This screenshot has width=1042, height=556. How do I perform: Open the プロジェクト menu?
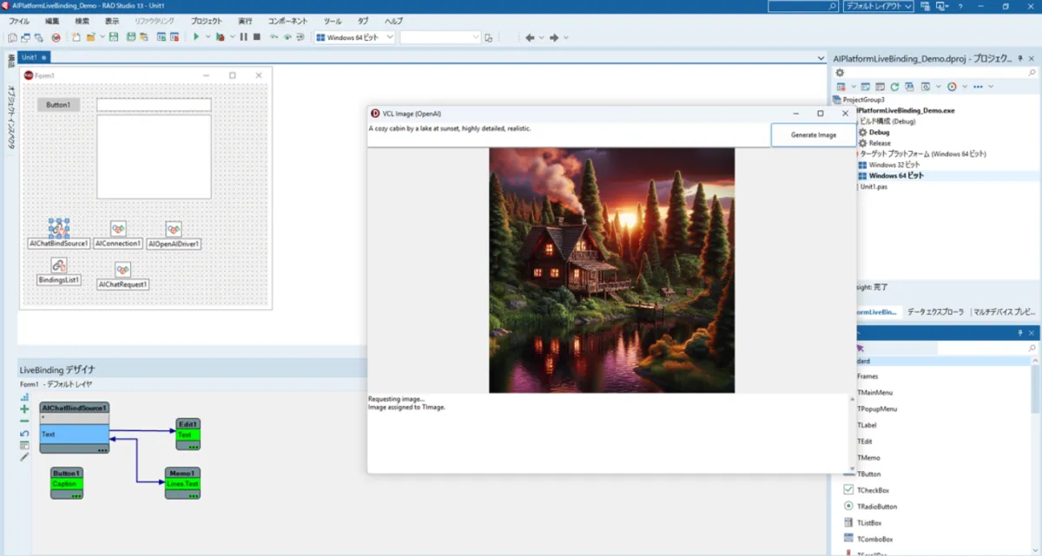click(x=207, y=21)
